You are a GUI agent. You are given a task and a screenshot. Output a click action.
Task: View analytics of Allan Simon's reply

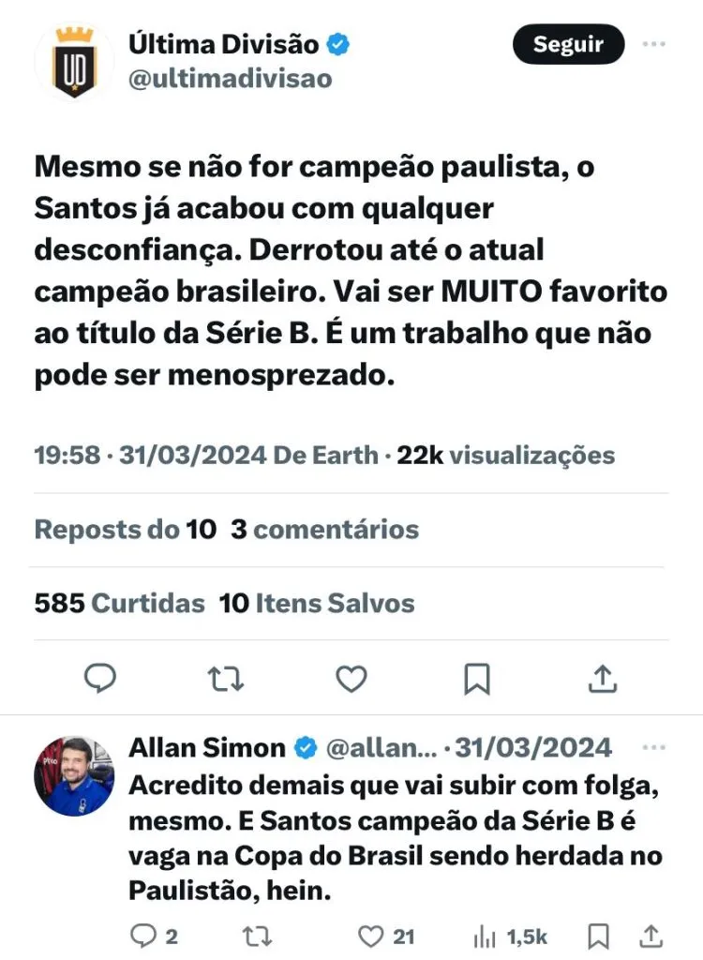[x=485, y=936]
